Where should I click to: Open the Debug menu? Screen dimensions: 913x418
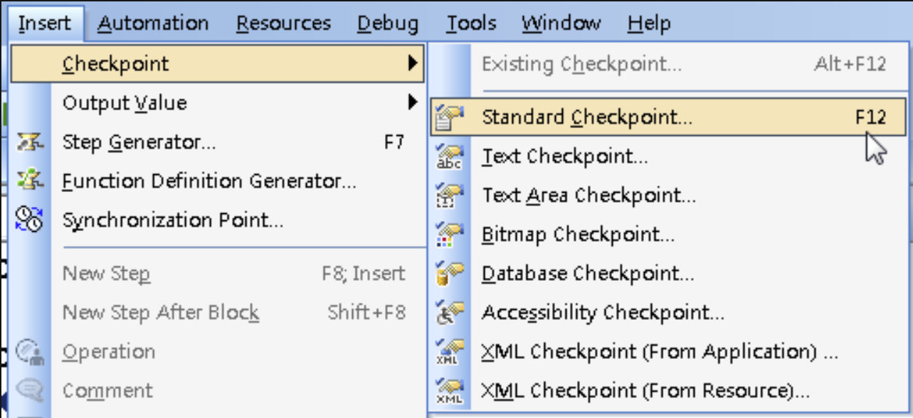tap(387, 23)
